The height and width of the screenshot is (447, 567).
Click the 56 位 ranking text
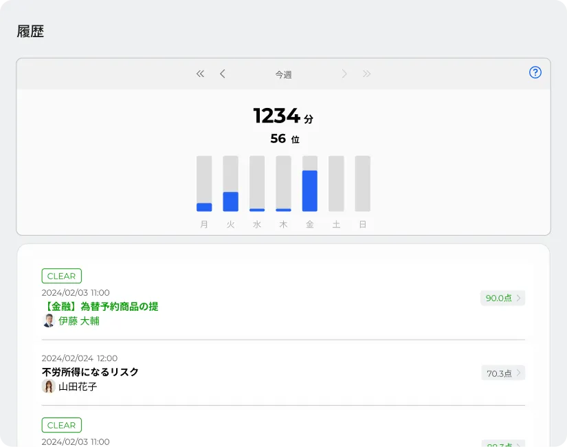[285, 139]
